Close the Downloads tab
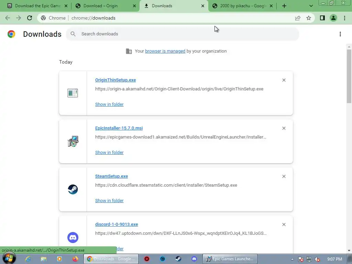 point(203,6)
